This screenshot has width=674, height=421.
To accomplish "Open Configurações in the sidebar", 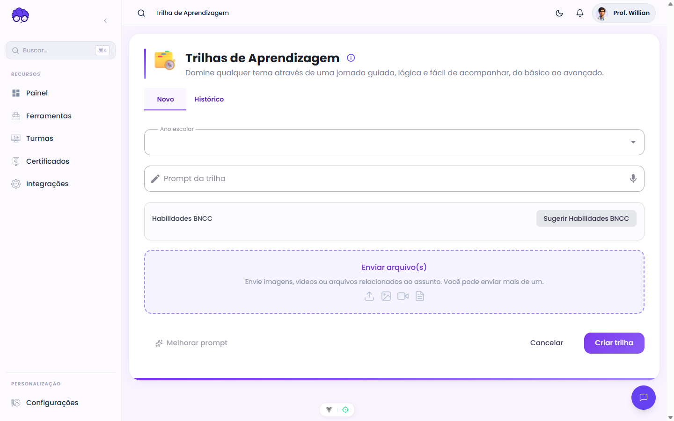I will point(60,403).
